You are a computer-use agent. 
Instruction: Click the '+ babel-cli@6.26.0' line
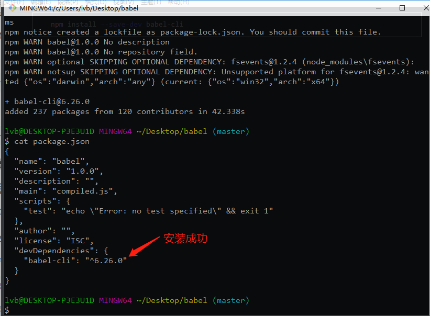[x=47, y=101]
